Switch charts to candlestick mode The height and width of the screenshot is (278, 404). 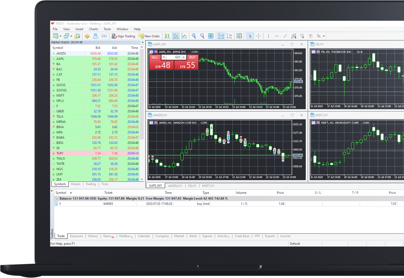[x=175, y=36]
